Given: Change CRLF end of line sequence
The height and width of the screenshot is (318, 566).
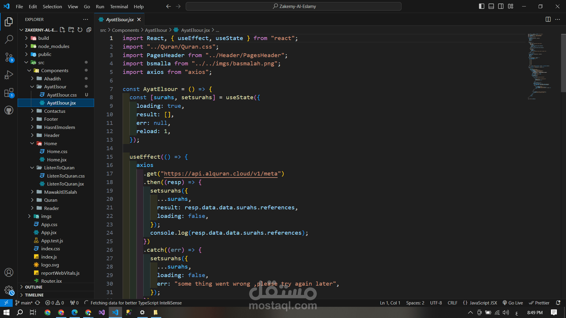Looking at the screenshot, I should (x=452, y=303).
